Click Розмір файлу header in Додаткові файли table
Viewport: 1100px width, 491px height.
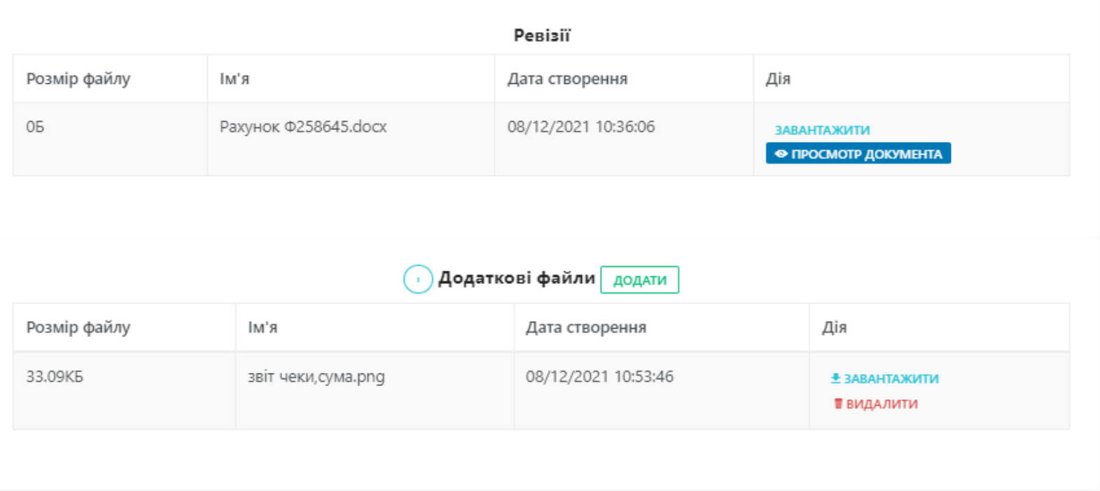click(78, 327)
